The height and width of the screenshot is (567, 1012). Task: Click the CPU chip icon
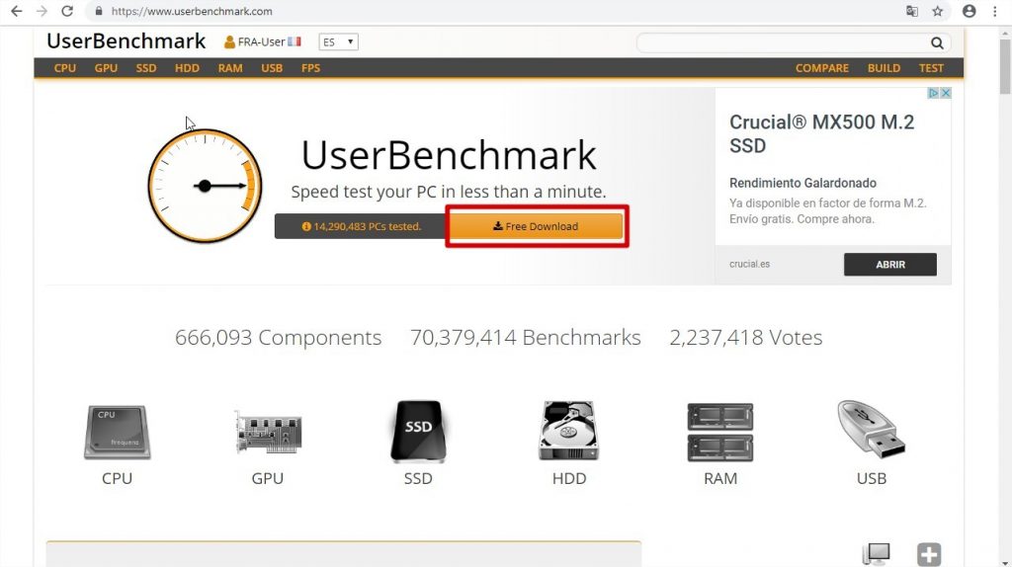click(x=117, y=433)
